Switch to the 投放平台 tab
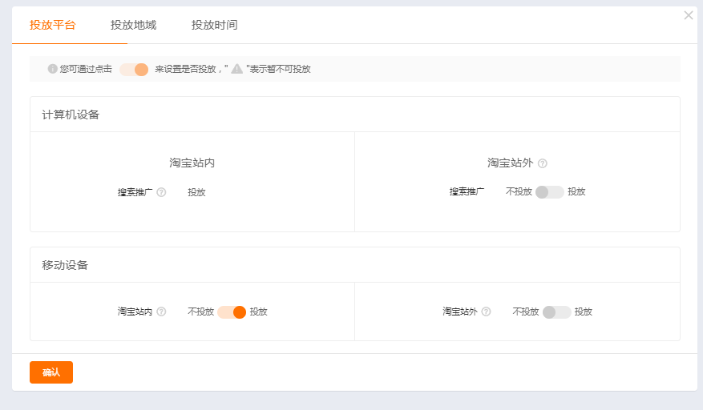Viewport: 703px width, 410px height. pos(52,25)
